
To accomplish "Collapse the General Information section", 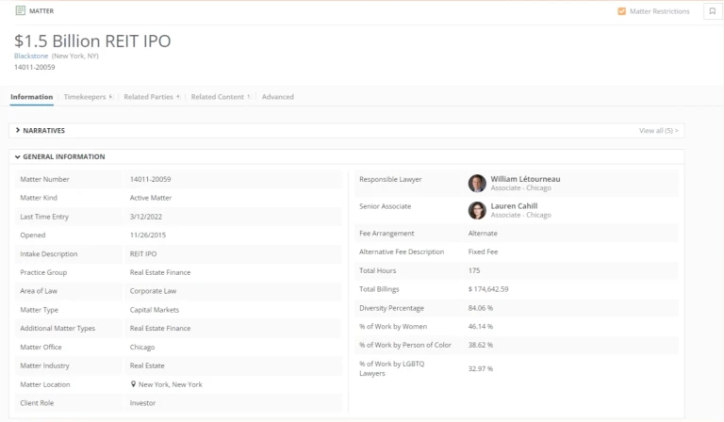I will pos(18,156).
